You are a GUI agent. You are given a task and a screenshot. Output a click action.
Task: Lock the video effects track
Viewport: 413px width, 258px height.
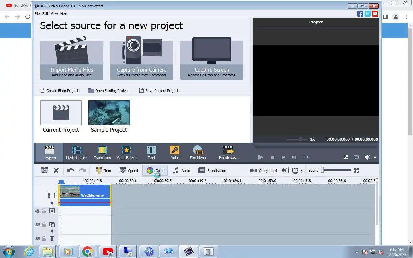pyautogui.click(x=44, y=211)
